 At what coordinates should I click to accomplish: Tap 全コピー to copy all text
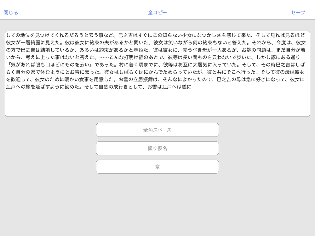(157, 13)
